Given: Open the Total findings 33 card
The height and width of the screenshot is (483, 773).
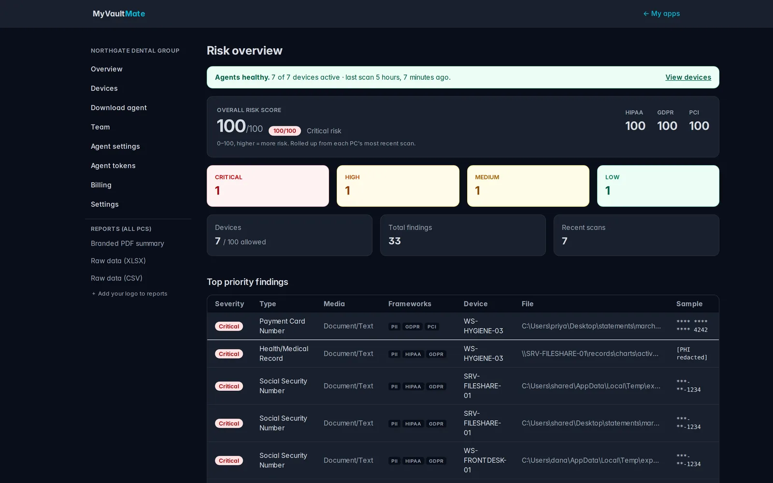Looking at the screenshot, I should [463, 235].
